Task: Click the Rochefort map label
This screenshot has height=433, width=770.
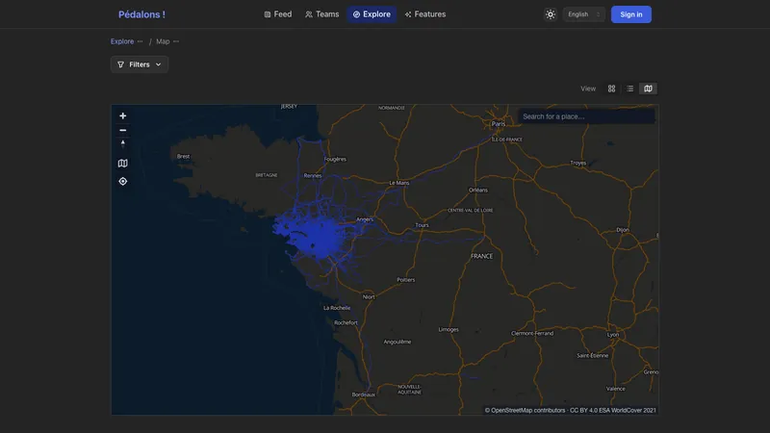Action: click(x=346, y=323)
